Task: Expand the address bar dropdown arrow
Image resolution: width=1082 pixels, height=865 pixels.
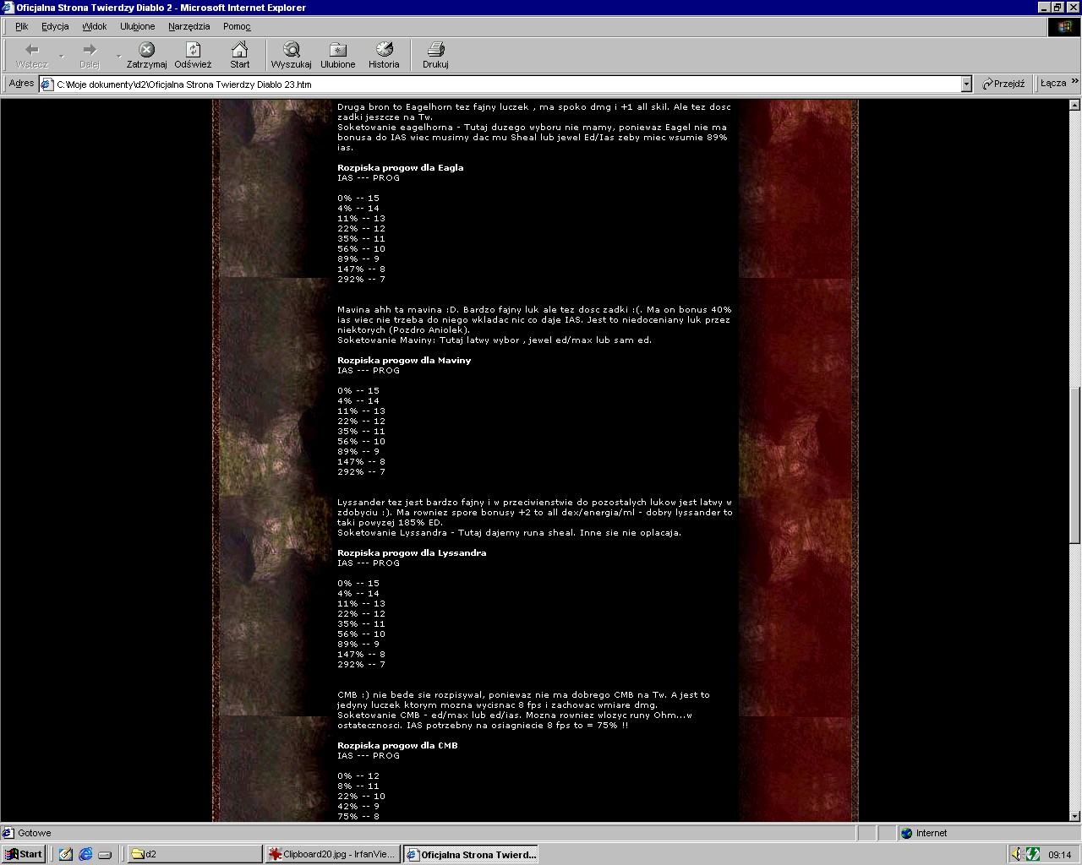Action: pos(966,84)
